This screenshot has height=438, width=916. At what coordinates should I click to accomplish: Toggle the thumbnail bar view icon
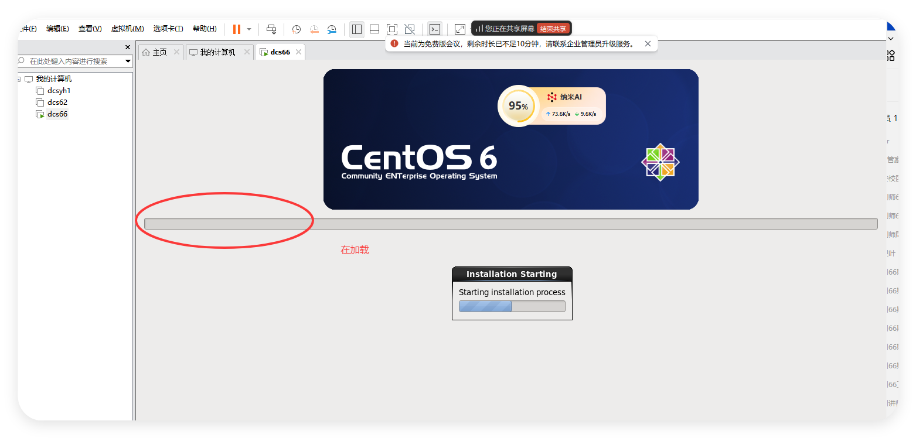pos(374,29)
